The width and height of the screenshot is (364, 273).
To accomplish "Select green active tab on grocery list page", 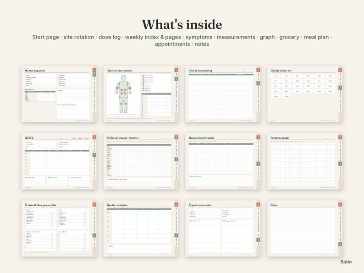I will [94, 235].
